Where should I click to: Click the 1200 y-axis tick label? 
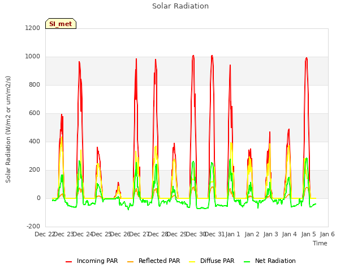[x=33, y=28]
